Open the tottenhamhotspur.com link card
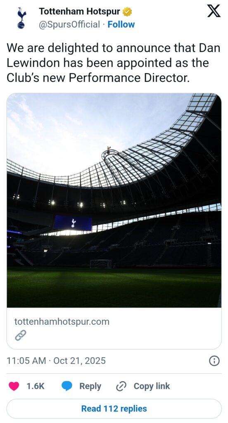This screenshot has width=228, height=423. point(114,328)
